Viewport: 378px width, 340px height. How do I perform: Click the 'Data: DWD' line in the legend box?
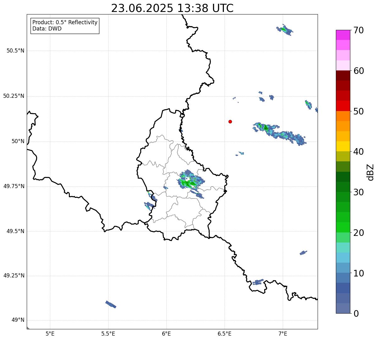coord(47,29)
